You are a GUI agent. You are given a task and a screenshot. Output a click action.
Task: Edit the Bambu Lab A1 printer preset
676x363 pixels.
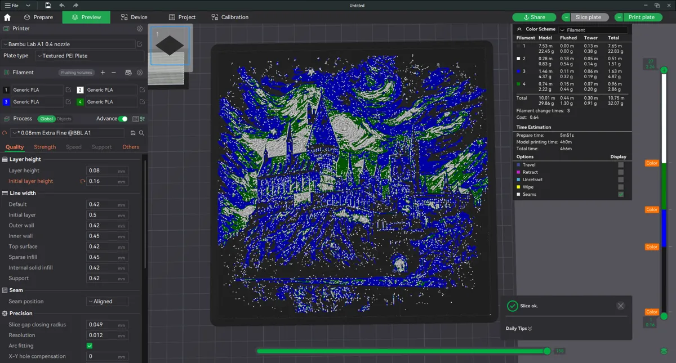click(140, 44)
